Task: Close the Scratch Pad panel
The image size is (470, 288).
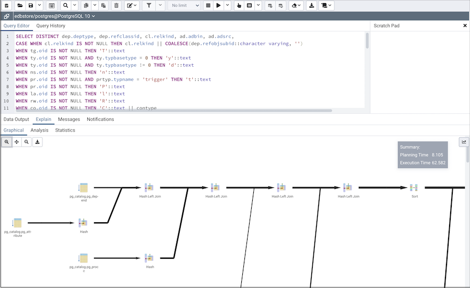Action: tap(465, 26)
